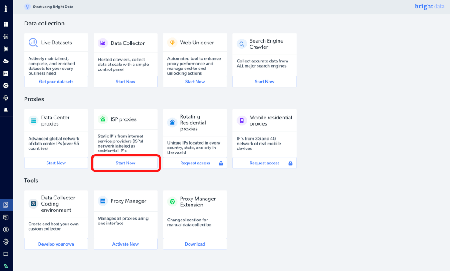Viewport: 450px width, 271px height.
Task: Open the dashboard grid icon in sidebar
Action: pyautogui.click(x=6, y=24)
